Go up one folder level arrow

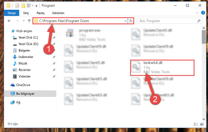click(x=29, y=21)
